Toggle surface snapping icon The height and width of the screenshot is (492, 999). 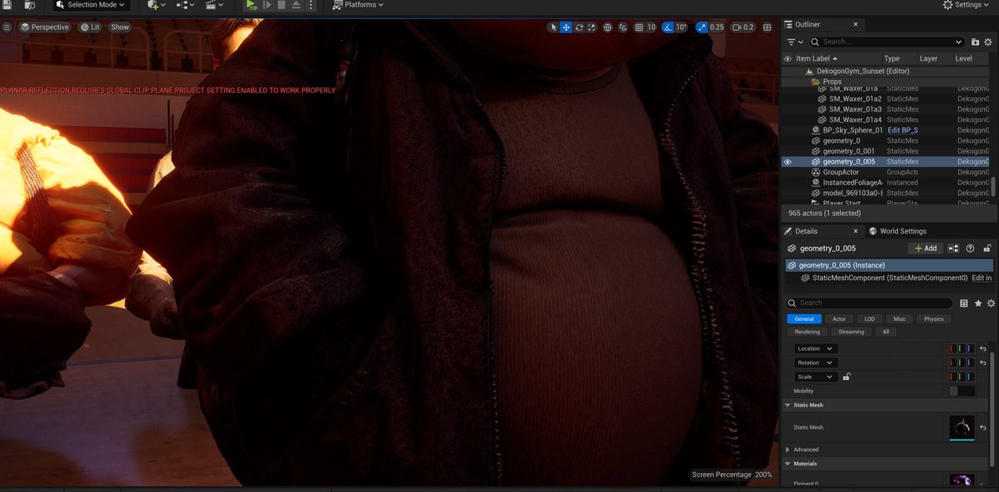[x=623, y=27]
